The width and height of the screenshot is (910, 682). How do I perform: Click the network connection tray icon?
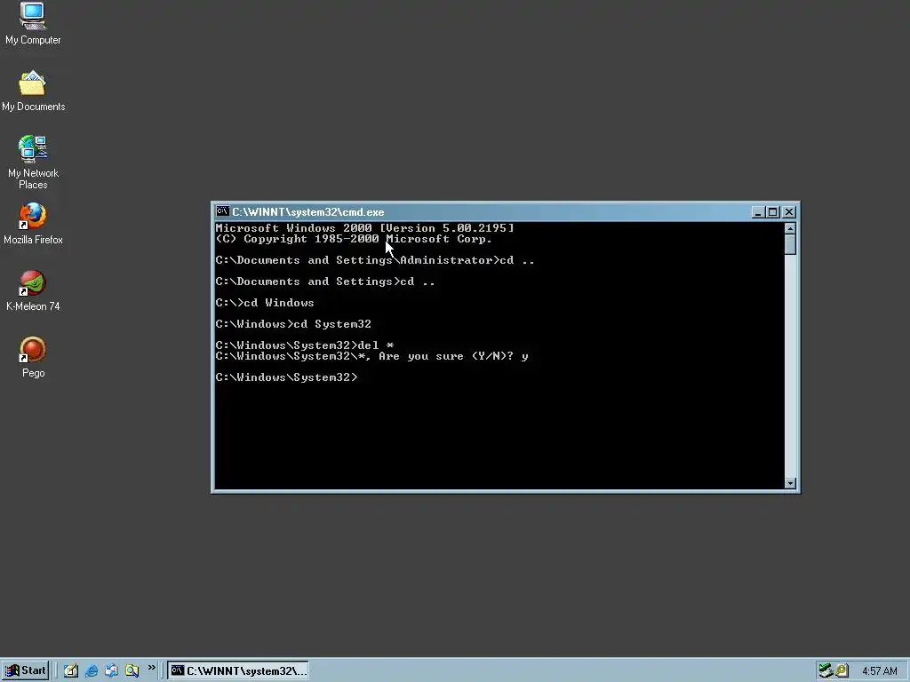[826, 670]
